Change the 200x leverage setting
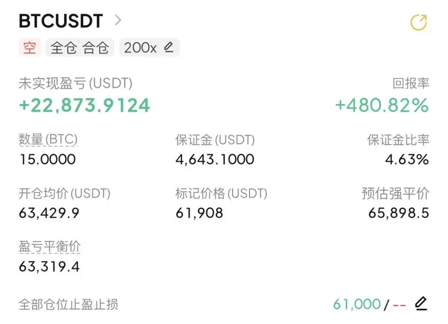 (x=149, y=48)
